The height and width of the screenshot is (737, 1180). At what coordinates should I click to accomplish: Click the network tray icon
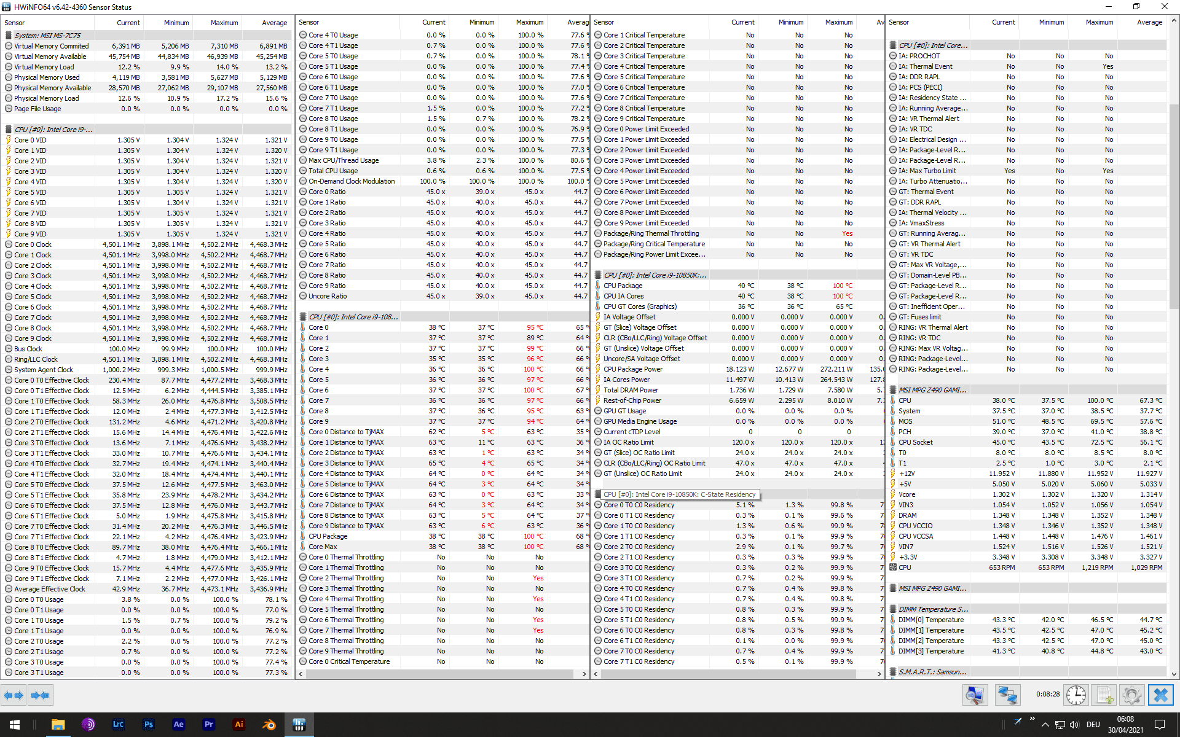1060,725
